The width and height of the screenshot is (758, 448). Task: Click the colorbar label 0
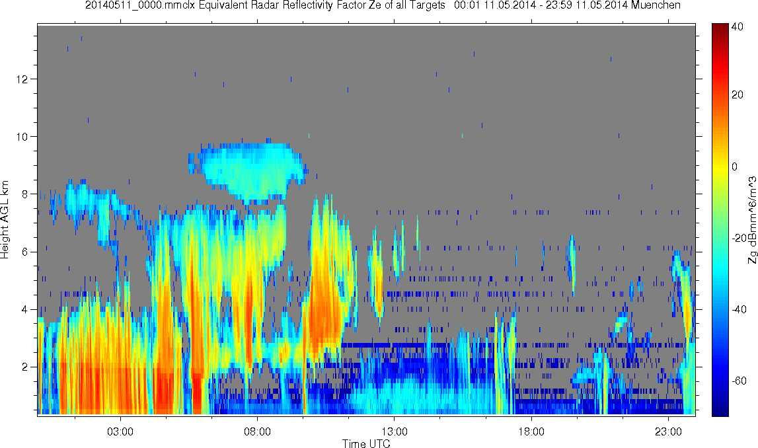[735, 167]
